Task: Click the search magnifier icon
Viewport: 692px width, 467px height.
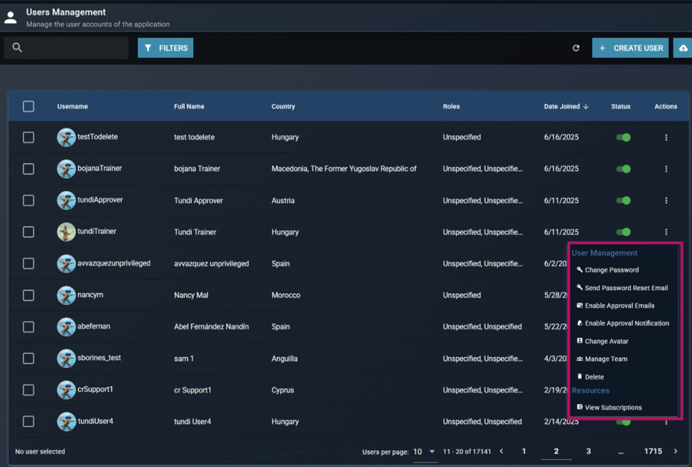Action: pyautogui.click(x=17, y=47)
